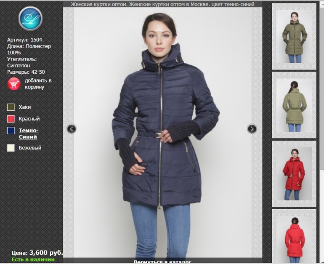The width and height of the screenshot is (324, 264).
Task: Click the 'Красный' color label
Action: point(29,119)
